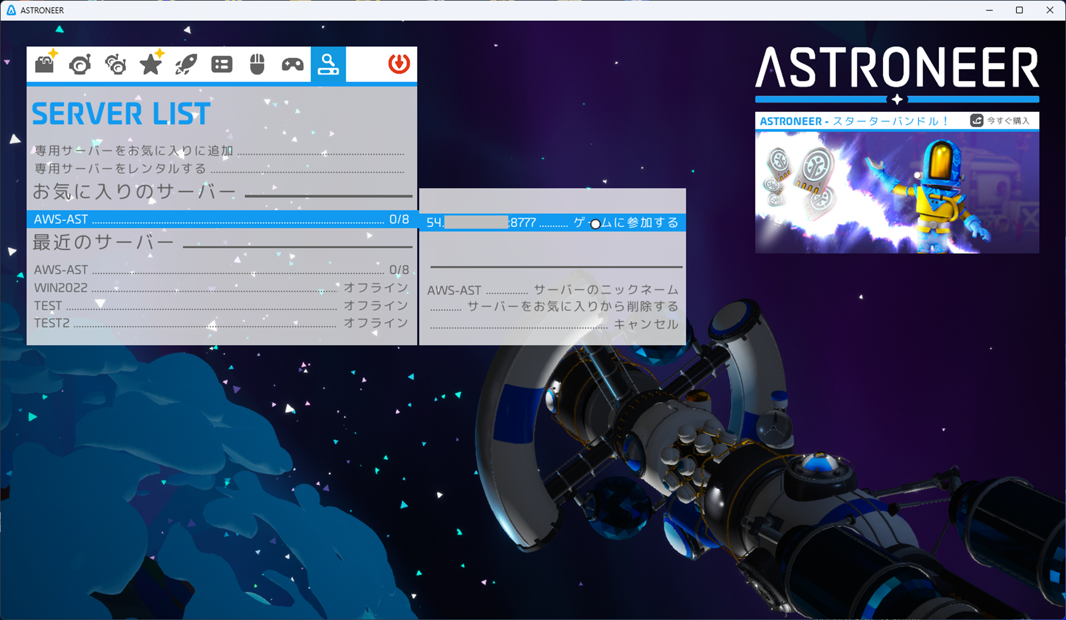Click the star with sparkle icon
This screenshot has height=620, width=1066.
point(151,64)
